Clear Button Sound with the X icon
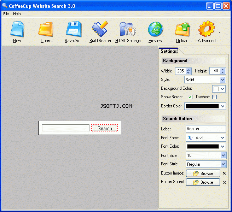The width and height of the screenshot is (232, 212). click(224, 183)
